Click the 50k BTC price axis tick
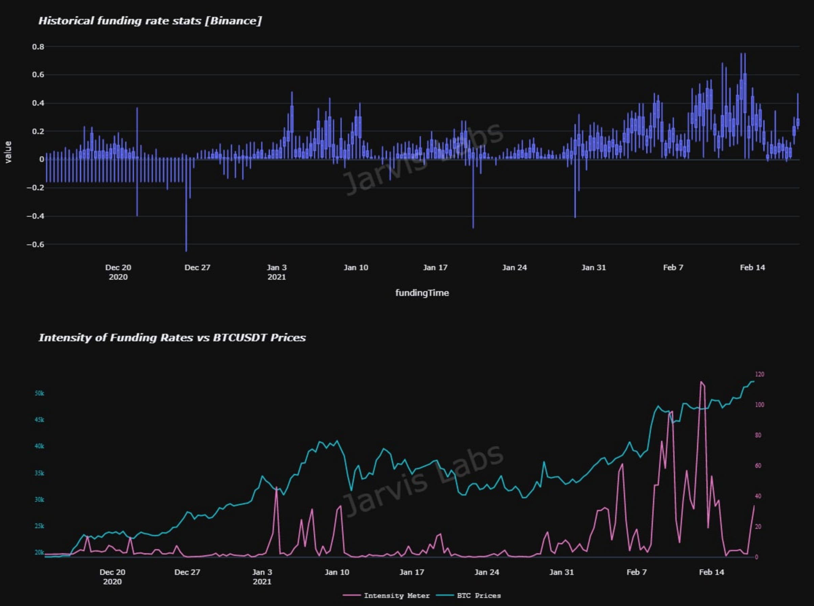Image resolution: width=814 pixels, height=606 pixels. coord(39,393)
